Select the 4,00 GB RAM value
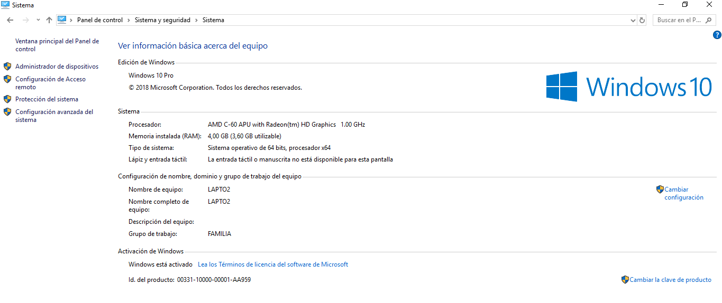 (244, 136)
